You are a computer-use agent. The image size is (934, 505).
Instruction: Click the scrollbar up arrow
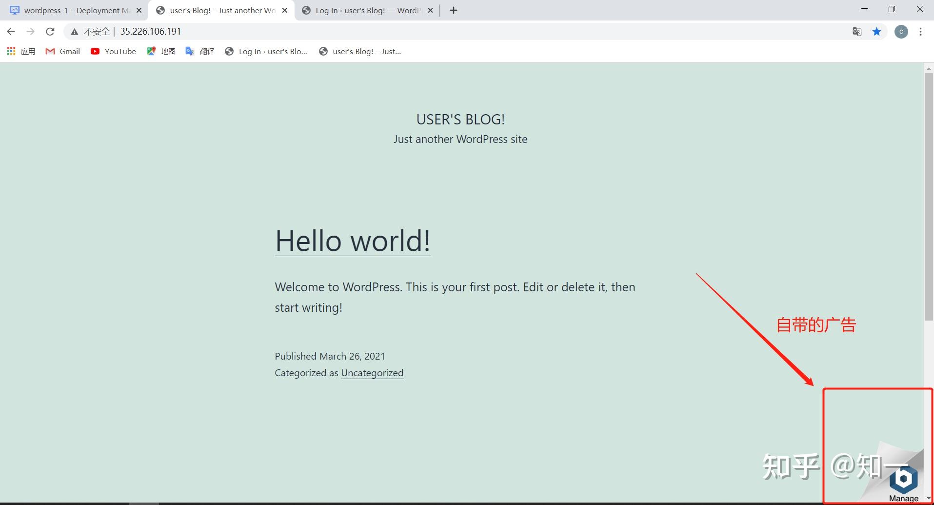point(929,68)
